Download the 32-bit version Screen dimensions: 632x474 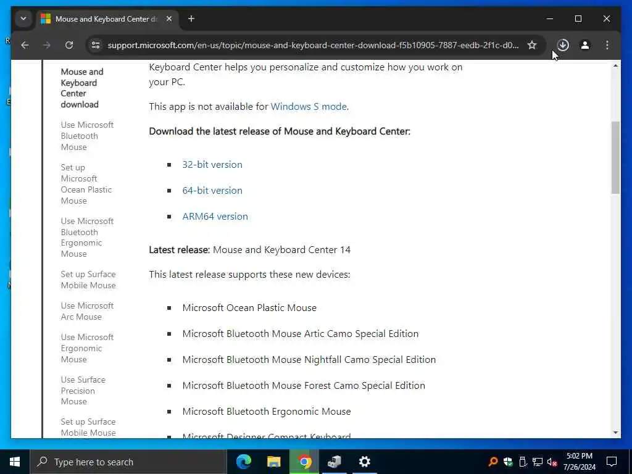tap(212, 164)
